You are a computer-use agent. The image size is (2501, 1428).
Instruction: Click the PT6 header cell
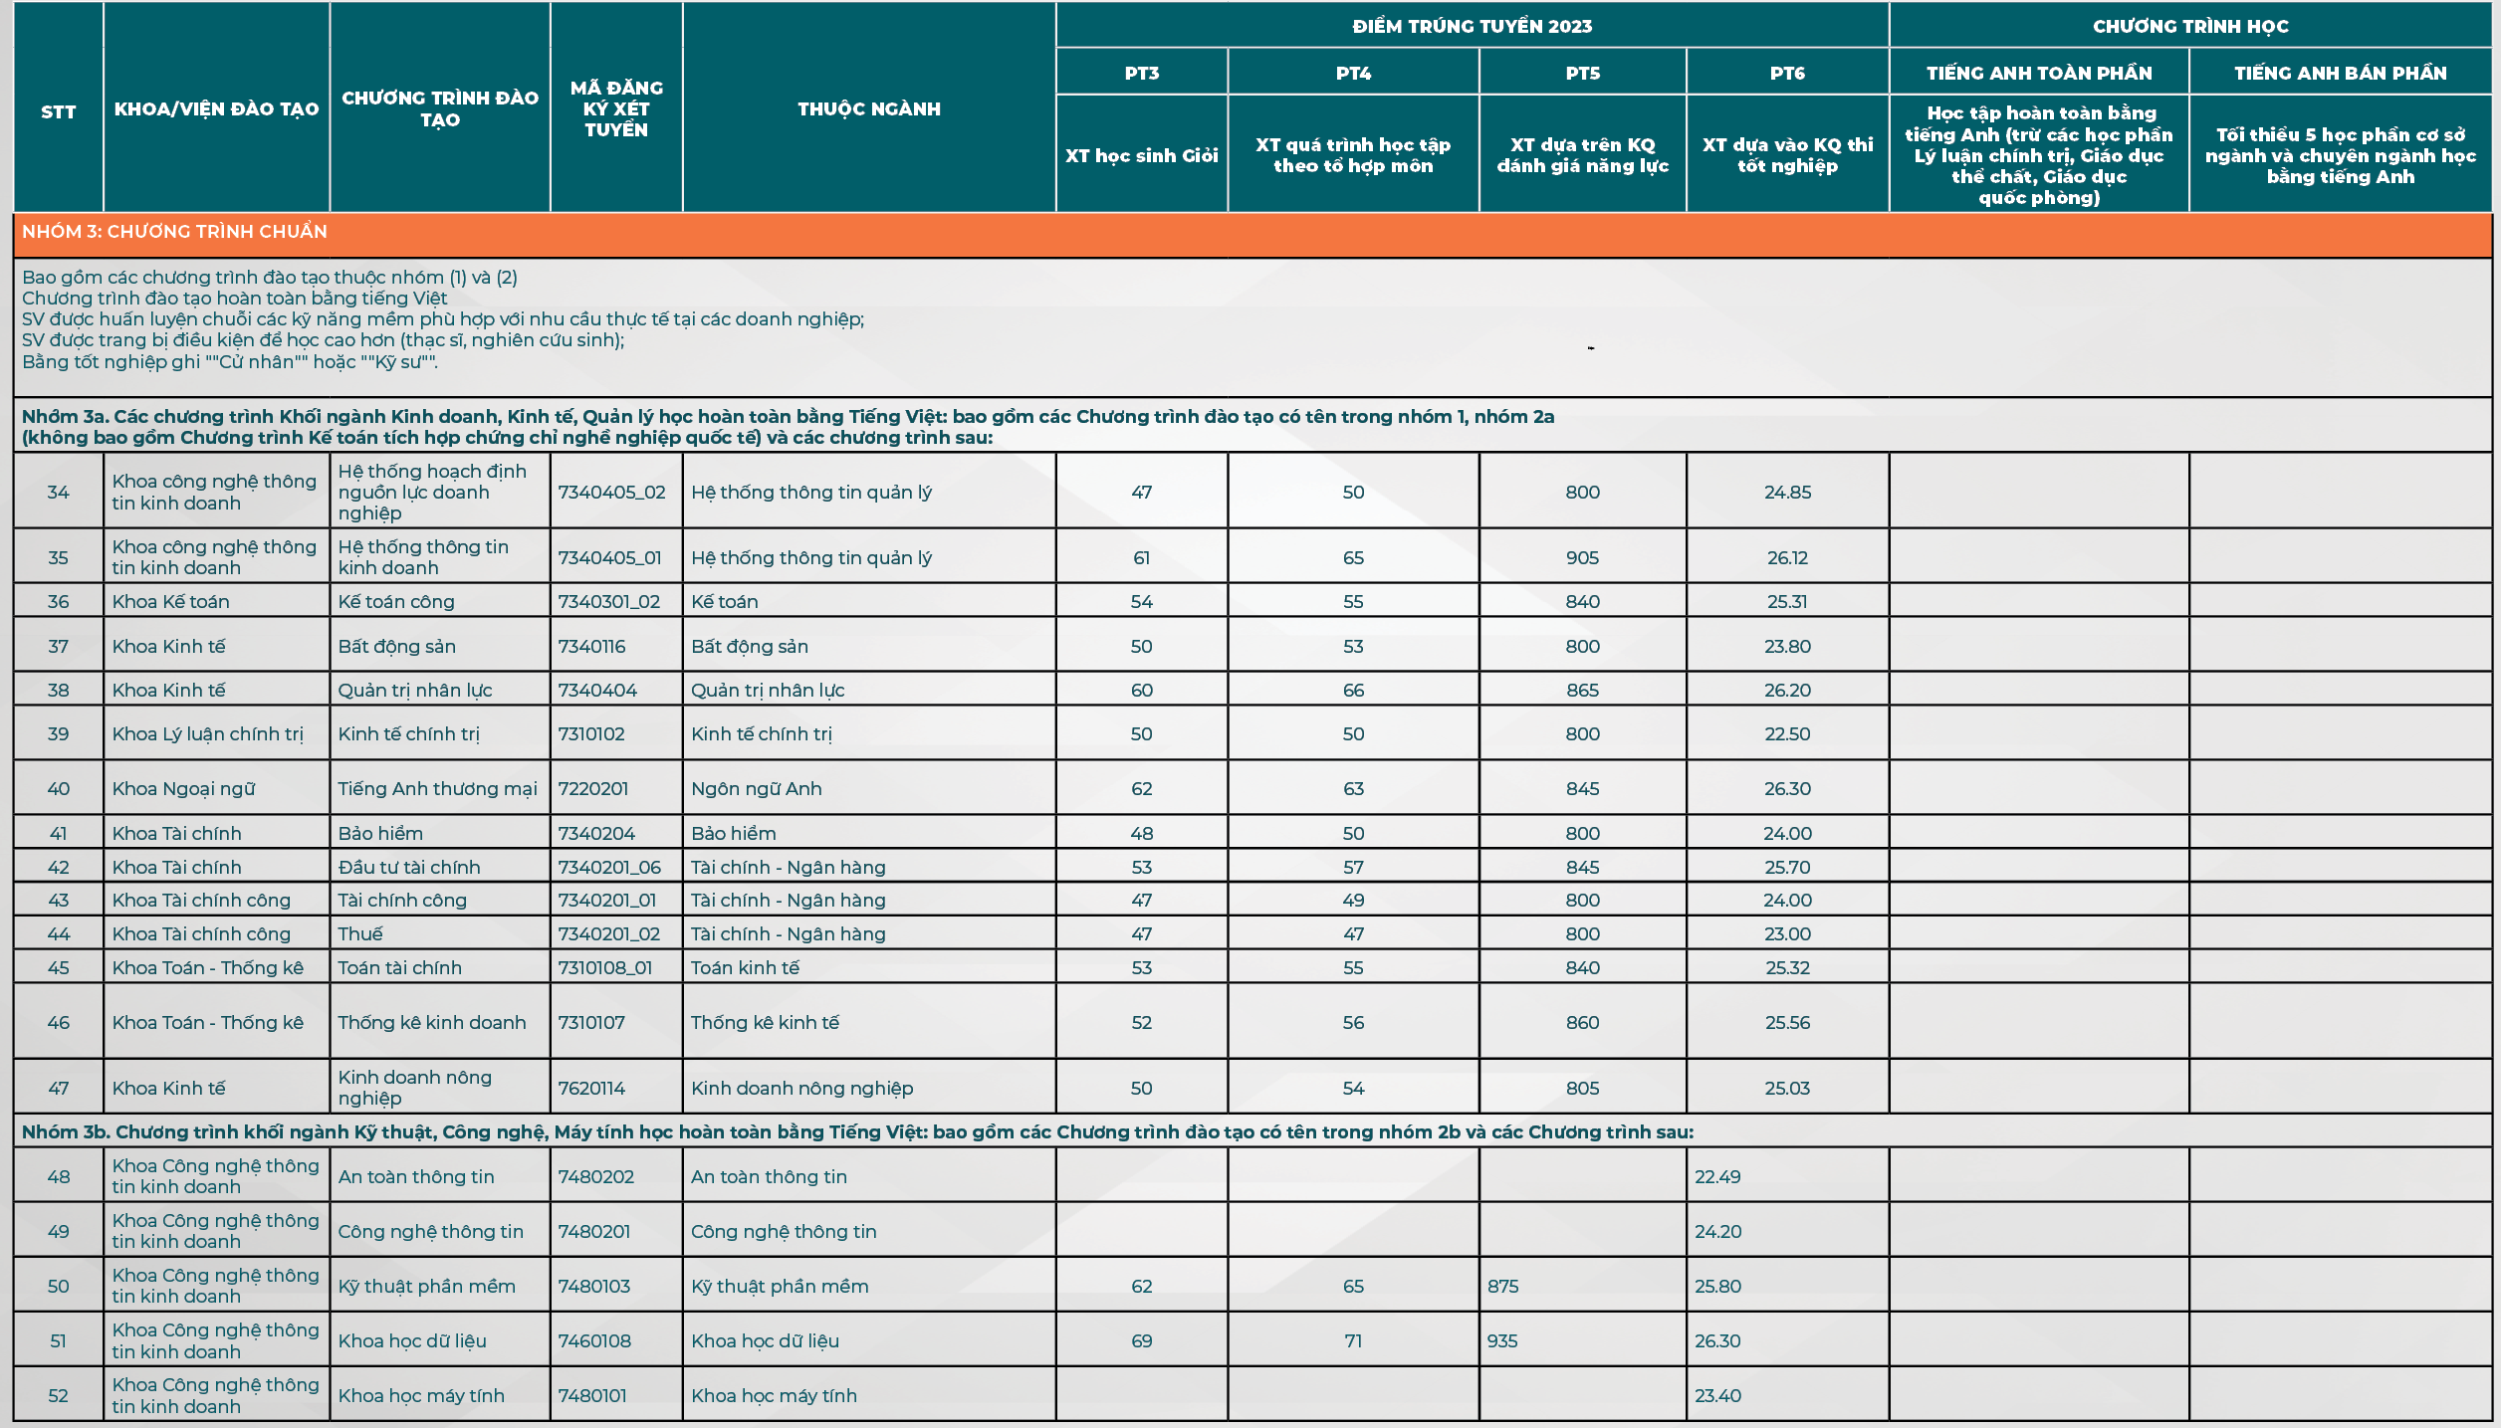pyautogui.click(x=1787, y=73)
